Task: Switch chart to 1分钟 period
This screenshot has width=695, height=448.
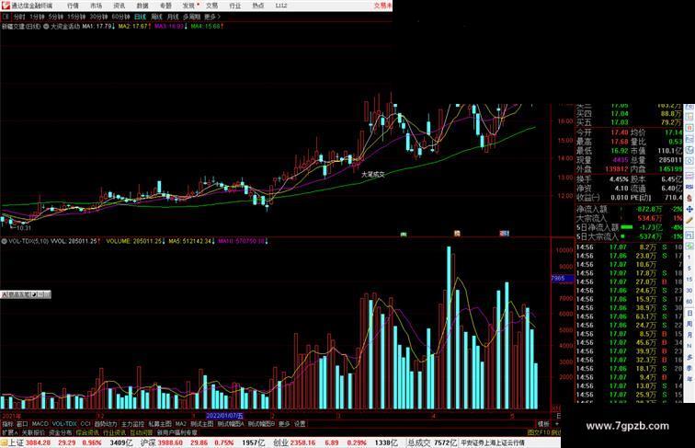Action: [x=37, y=17]
